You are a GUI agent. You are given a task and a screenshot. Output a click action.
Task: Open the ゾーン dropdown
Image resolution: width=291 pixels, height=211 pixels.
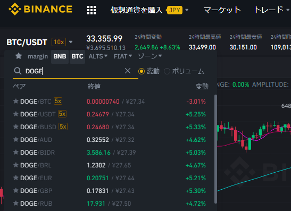[150, 56]
